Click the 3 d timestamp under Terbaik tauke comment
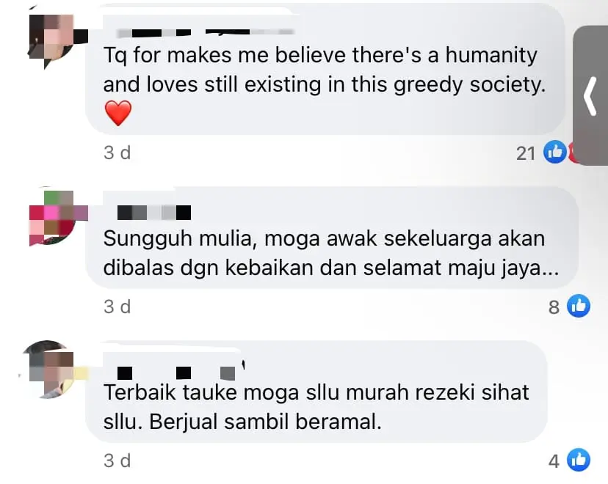608x484 pixels. pyautogui.click(x=117, y=461)
